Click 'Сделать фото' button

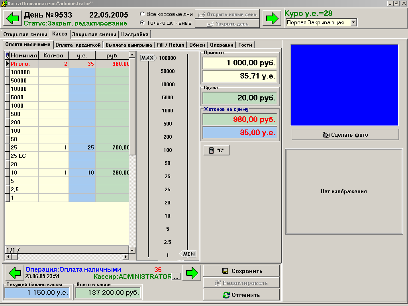click(x=345, y=135)
